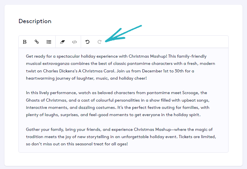Open the HTML source code view
The image size is (247, 169).
(x=74, y=42)
